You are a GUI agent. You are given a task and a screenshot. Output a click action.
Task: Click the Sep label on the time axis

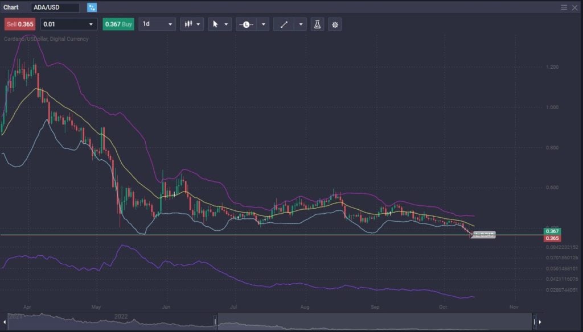(x=375, y=307)
